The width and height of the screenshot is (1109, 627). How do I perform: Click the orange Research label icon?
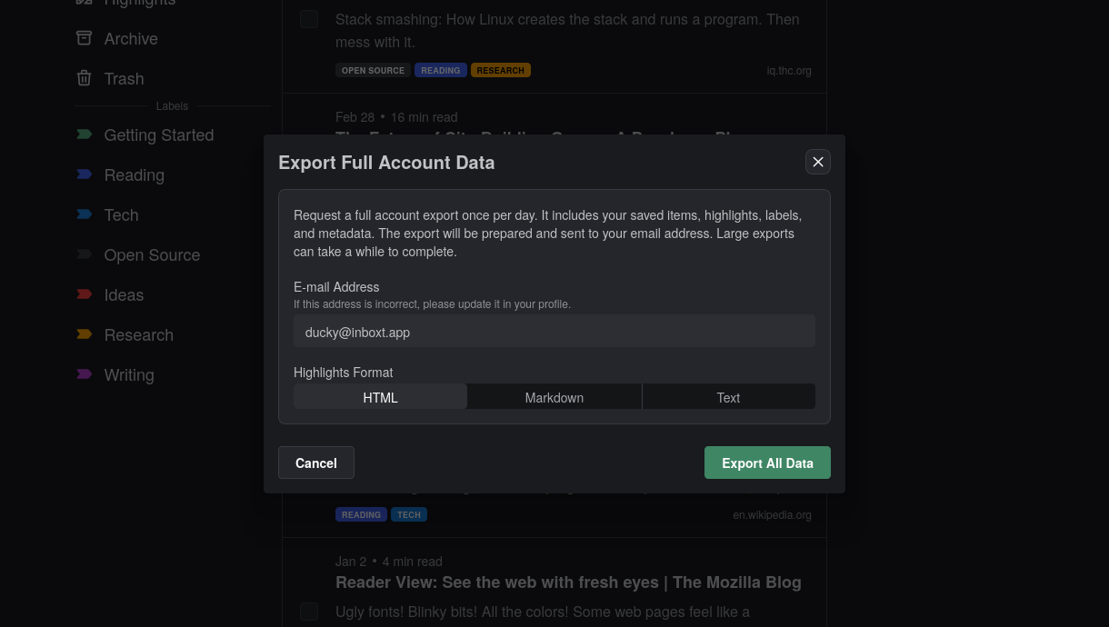(x=85, y=333)
